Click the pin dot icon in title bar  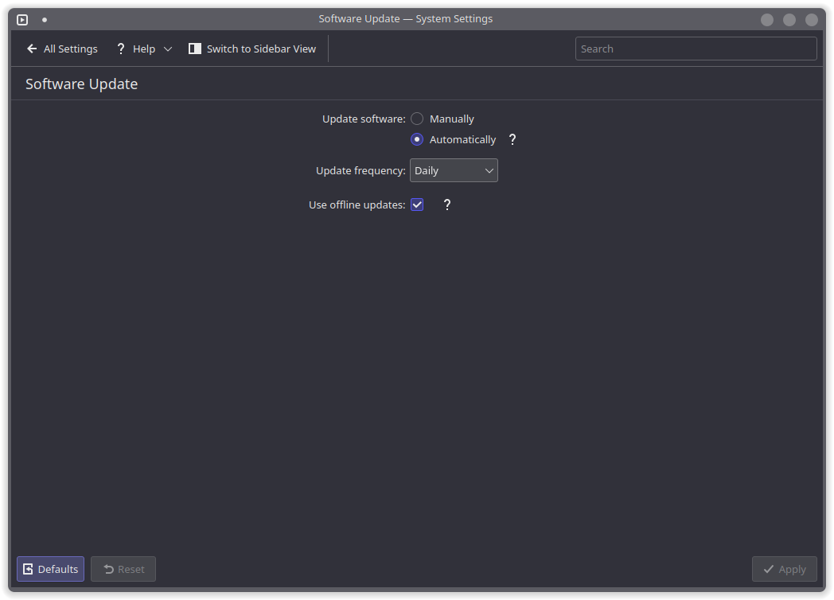click(45, 20)
